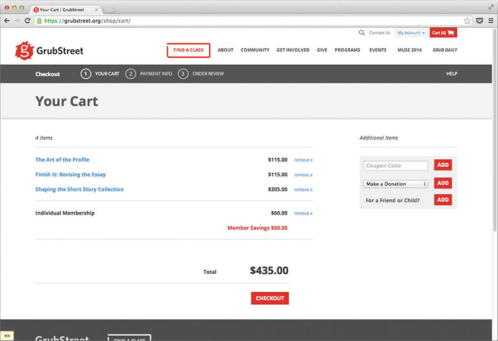Toggle fullscreen with the window expand icon
Viewport: 498px width, 341px height.
tap(491, 7)
